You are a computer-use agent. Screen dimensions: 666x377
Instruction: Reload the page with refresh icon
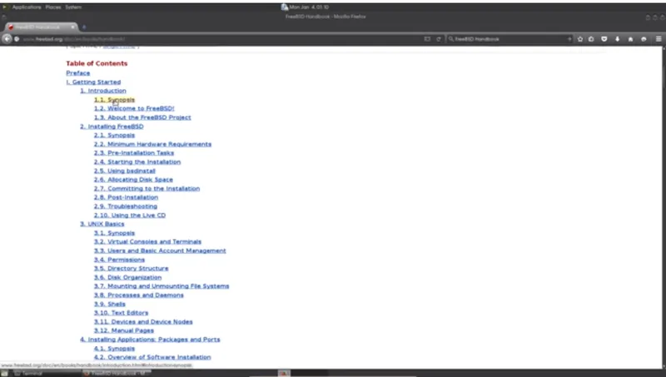[439, 39]
